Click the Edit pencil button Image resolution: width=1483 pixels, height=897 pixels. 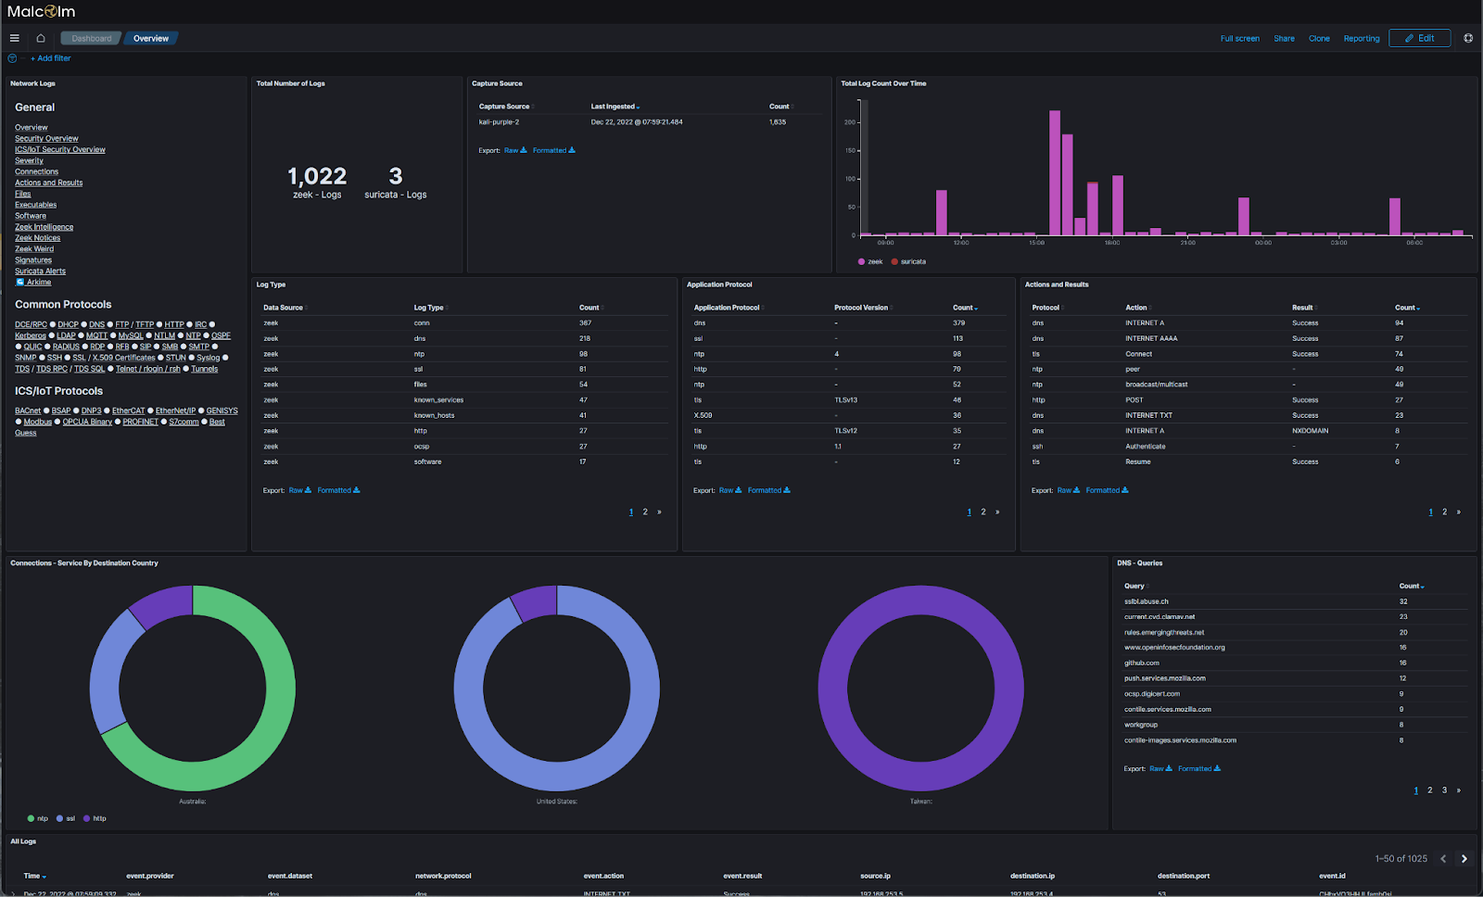click(1419, 38)
